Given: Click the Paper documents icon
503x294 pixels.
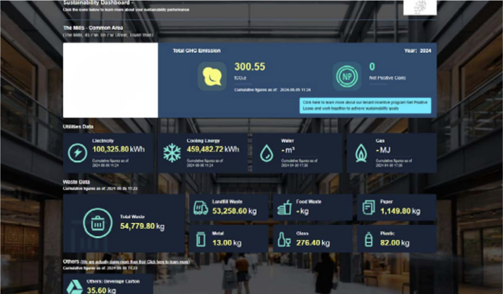Looking at the screenshot, I should point(368,207).
